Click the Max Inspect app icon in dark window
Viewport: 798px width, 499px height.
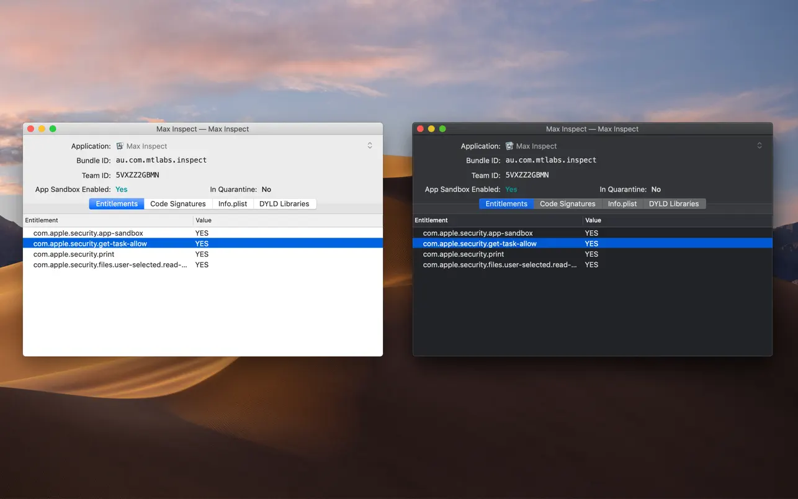pos(509,146)
